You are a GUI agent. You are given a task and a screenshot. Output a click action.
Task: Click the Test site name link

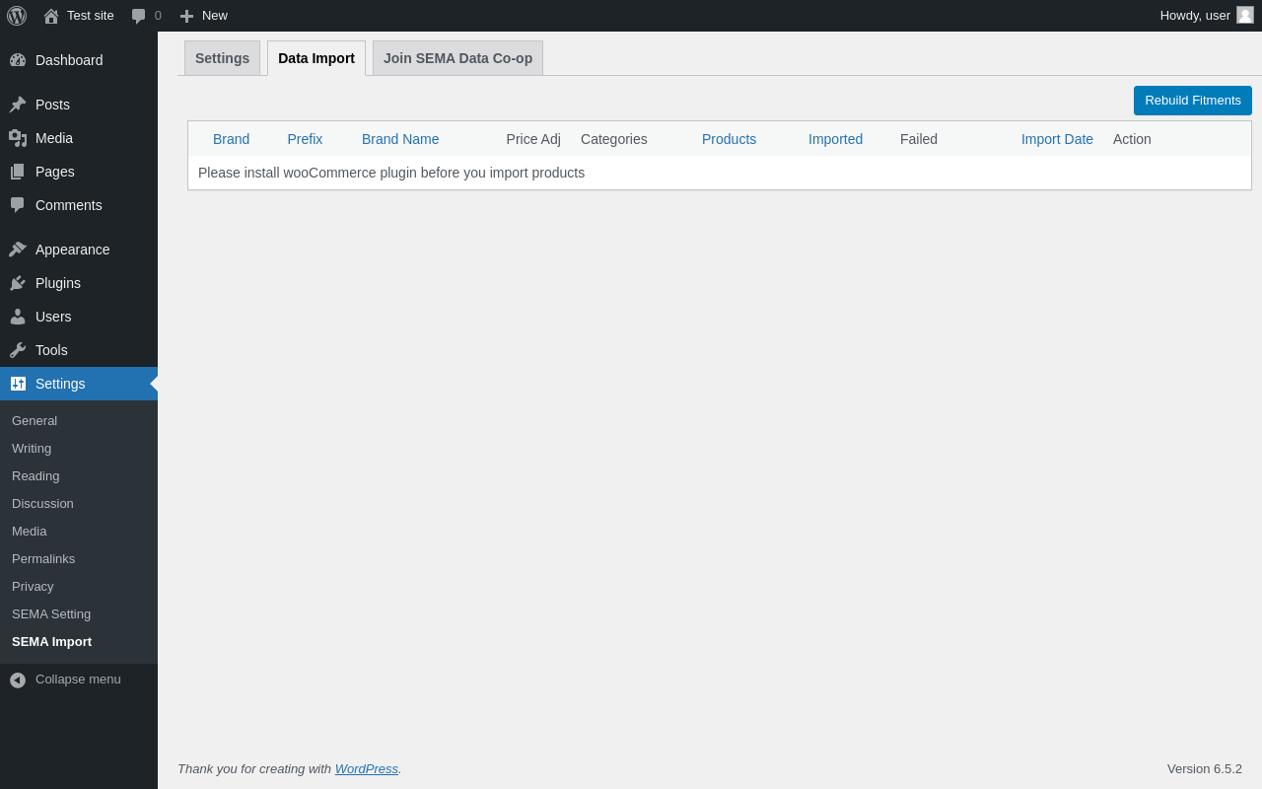(x=91, y=16)
